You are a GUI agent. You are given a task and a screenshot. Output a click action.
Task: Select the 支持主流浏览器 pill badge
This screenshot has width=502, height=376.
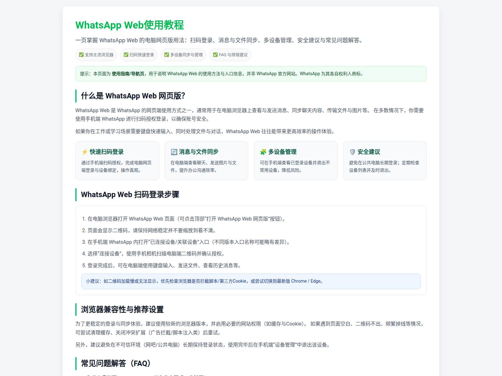96,55
